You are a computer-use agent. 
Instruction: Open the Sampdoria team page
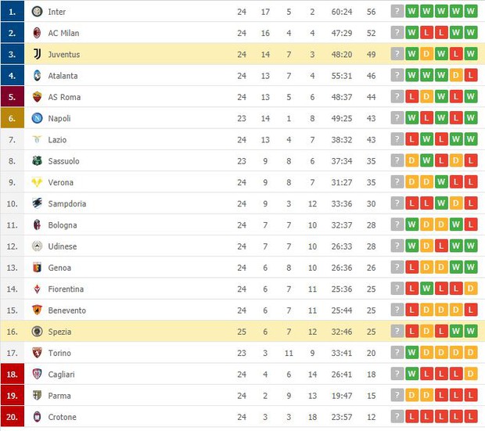click(67, 204)
